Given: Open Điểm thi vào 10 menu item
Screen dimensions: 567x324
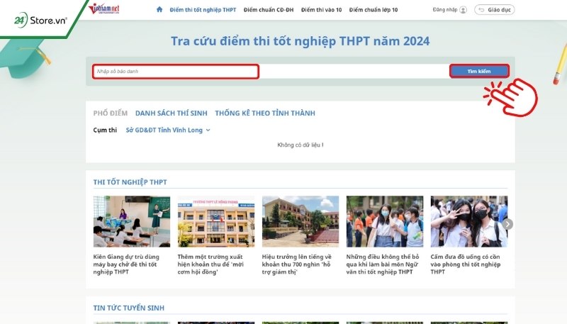Looking at the screenshot, I should [x=322, y=10].
